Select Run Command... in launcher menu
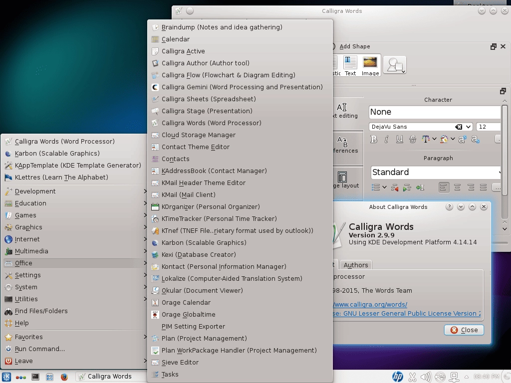 pos(75,349)
